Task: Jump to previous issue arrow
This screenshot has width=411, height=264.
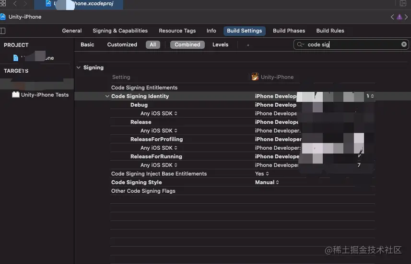Action: (x=392, y=17)
